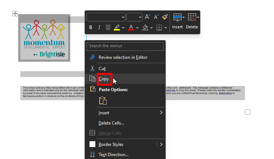Click the Search the menus field
Image resolution: width=274 pixels, height=159 pixels.
(x=126, y=46)
